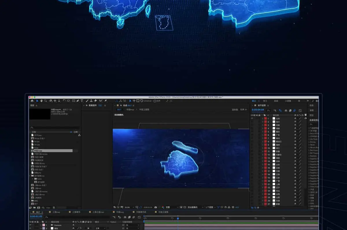
Task: Select the Zoom magnifier tool
Action: point(45,101)
